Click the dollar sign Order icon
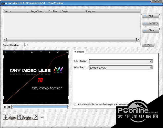The width and height of the screenshot is (163, 128). pyautogui.click(x=5, y=117)
